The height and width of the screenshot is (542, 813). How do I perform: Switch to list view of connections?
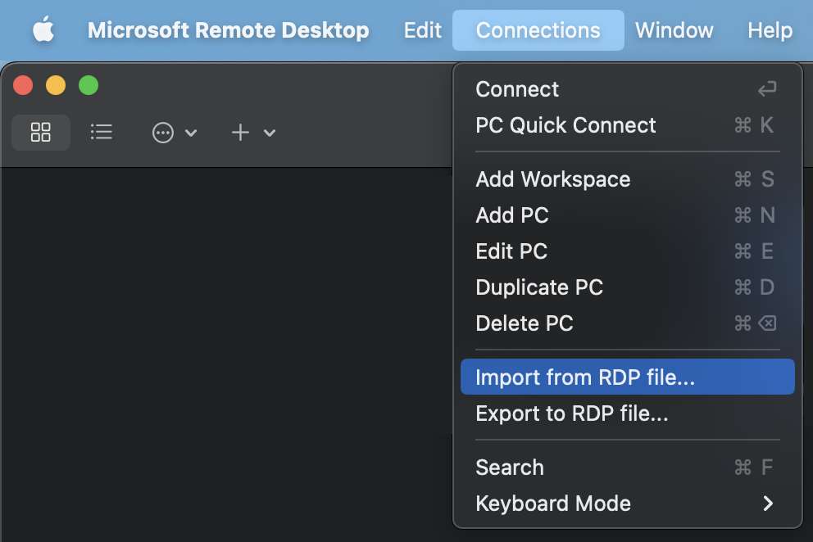101,132
